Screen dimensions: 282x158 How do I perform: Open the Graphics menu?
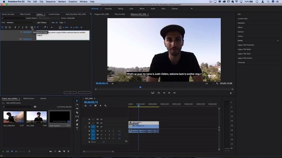[x=73, y=2]
